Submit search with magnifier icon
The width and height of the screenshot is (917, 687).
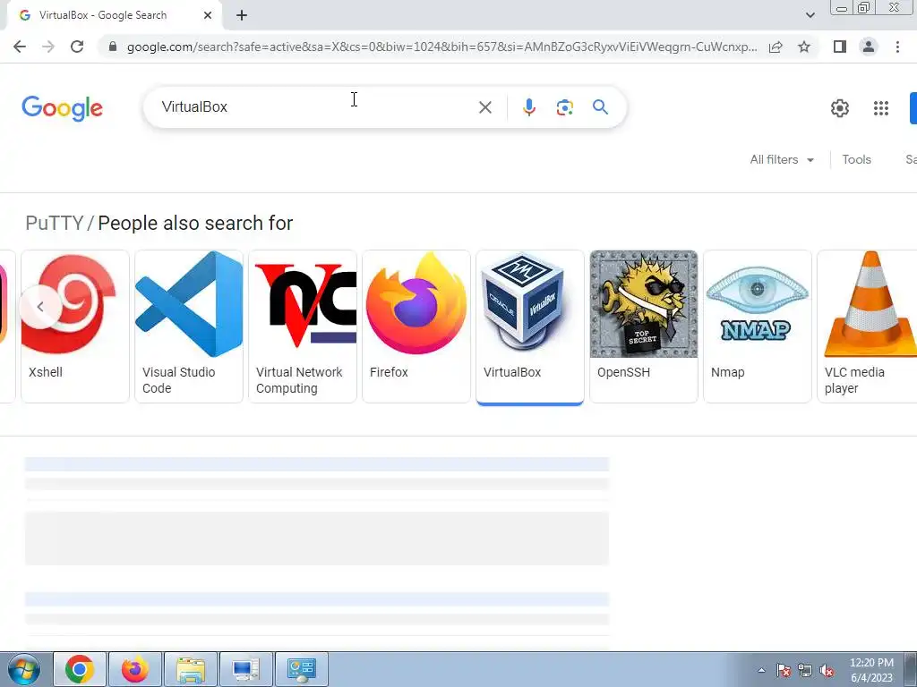tap(600, 107)
